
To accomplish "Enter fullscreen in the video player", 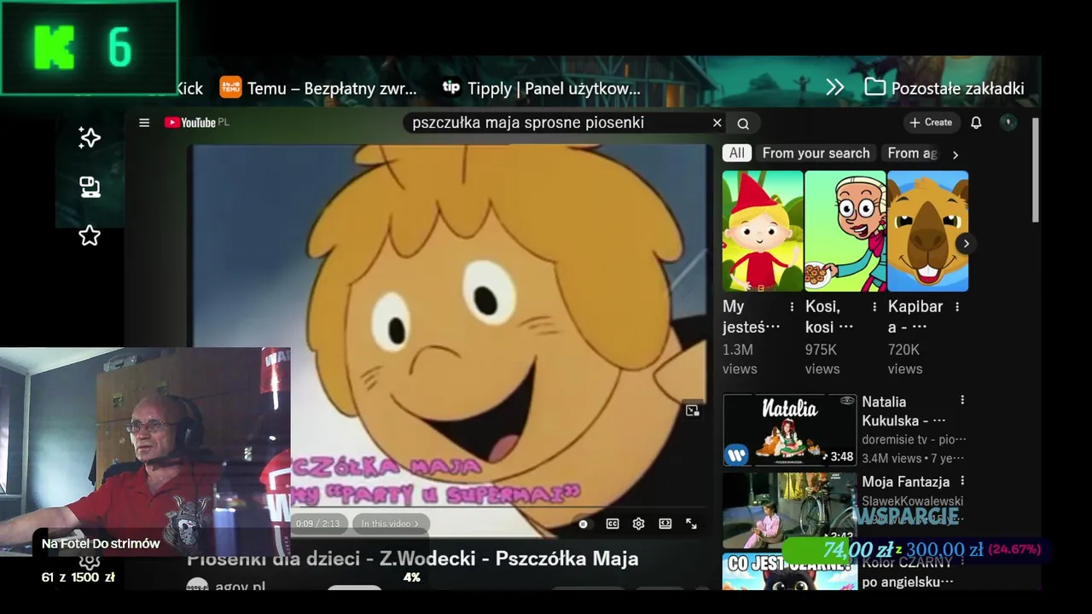I will coord(691,524).
